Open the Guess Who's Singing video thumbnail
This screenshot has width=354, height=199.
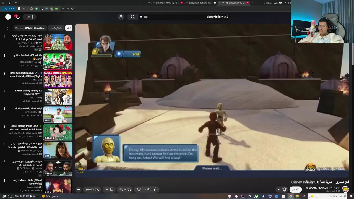click(58, 79)
